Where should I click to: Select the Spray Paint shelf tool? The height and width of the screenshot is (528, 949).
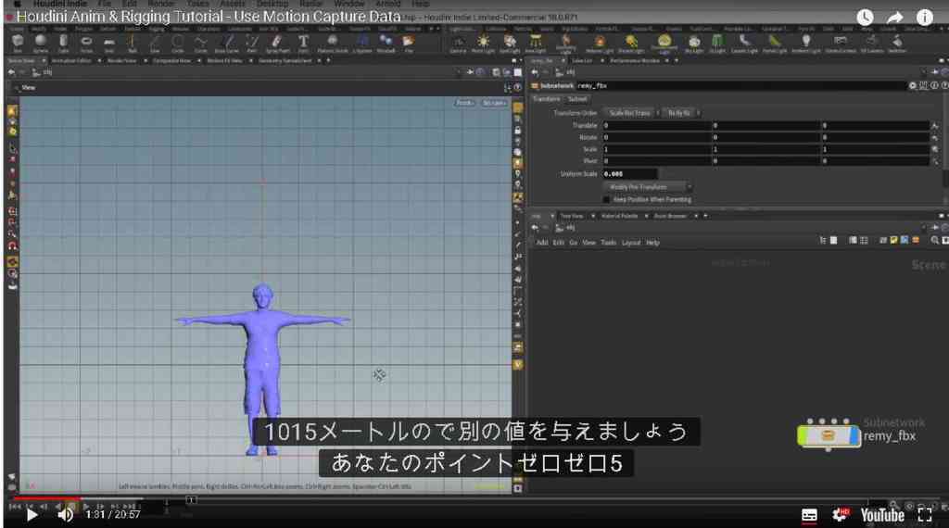[277, 43]
